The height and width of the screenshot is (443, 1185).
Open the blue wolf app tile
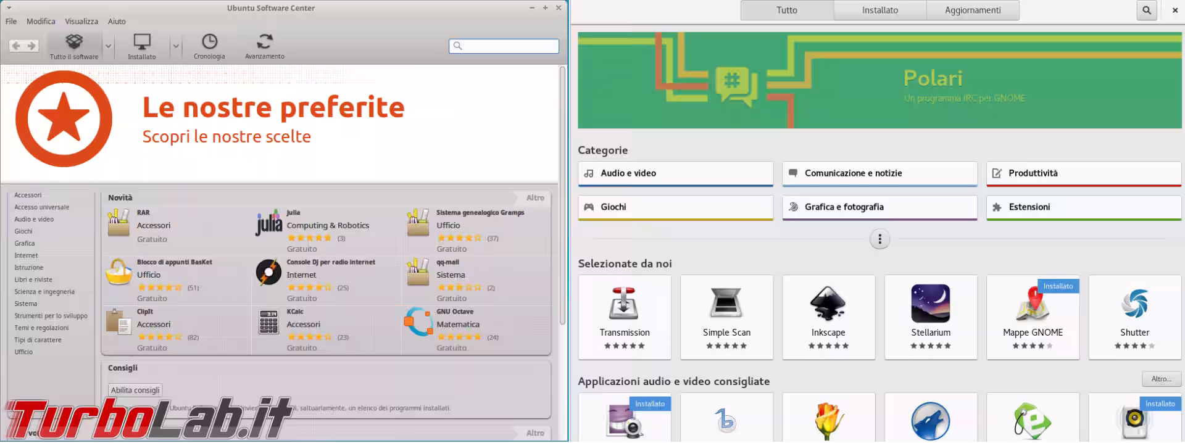(x=931, y=418)
